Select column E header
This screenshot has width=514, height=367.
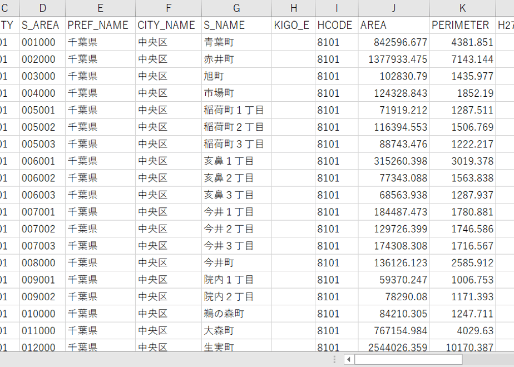[100, 8]
